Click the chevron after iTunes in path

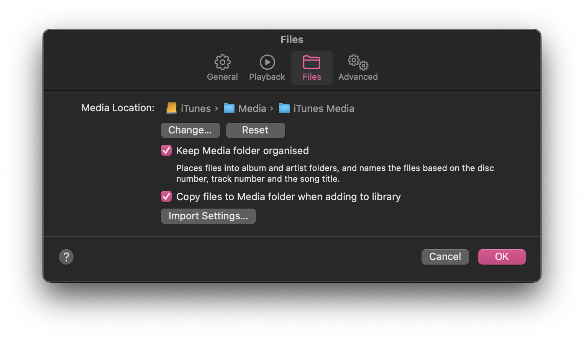[217, 109]
